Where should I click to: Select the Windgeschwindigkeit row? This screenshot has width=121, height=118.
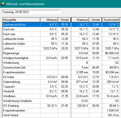pos(61,58)
